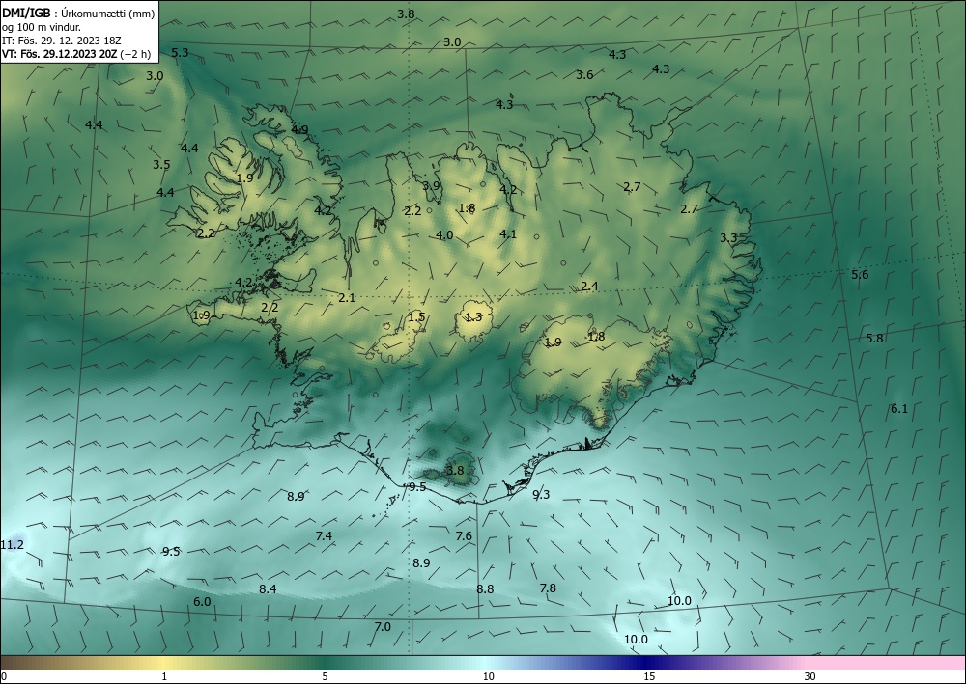Click the 1.3 value on the glacier
Screen dimensions: 966x684
pos(473,317)
